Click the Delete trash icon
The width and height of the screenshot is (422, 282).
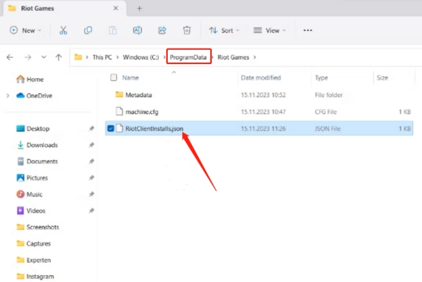coord(187,30)
